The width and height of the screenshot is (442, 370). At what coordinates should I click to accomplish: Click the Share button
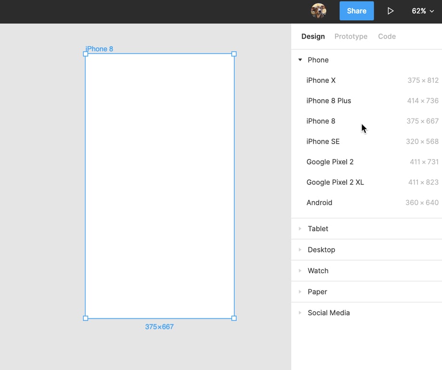pyautogui.click(x=356, y=11)
